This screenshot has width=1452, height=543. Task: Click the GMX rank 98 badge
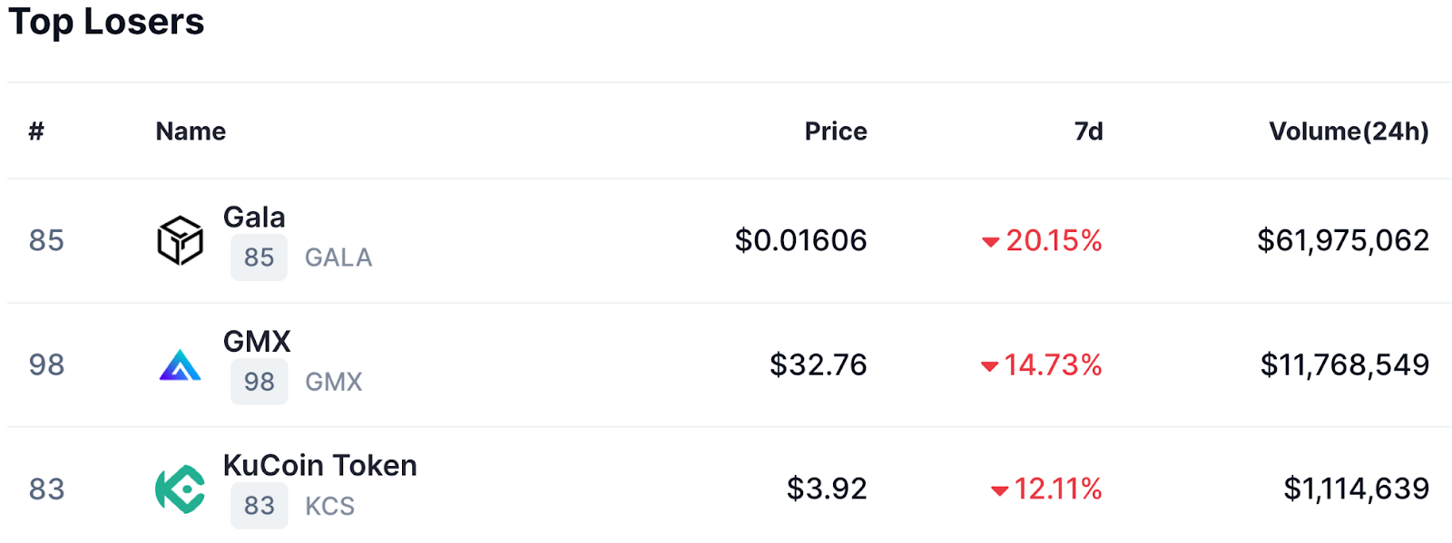259,382
